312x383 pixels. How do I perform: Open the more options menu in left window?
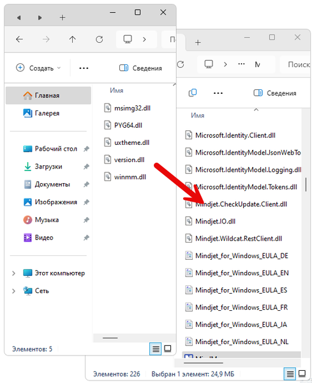[x=84, y=68]
